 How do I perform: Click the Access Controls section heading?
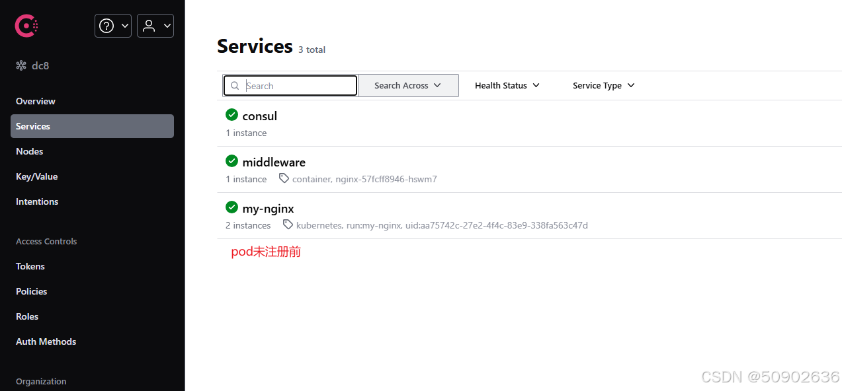(46, 241)
